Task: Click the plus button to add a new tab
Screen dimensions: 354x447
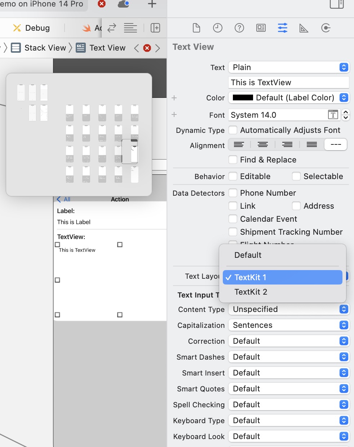Action: [x=152, y=4]
